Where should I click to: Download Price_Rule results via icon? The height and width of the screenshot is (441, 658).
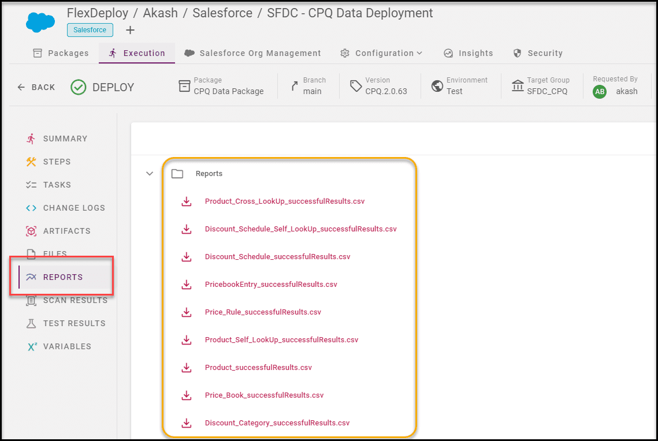tap(187, 312)
